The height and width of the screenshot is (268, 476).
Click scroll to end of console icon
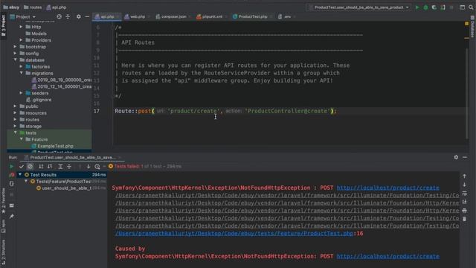(464, 202)
